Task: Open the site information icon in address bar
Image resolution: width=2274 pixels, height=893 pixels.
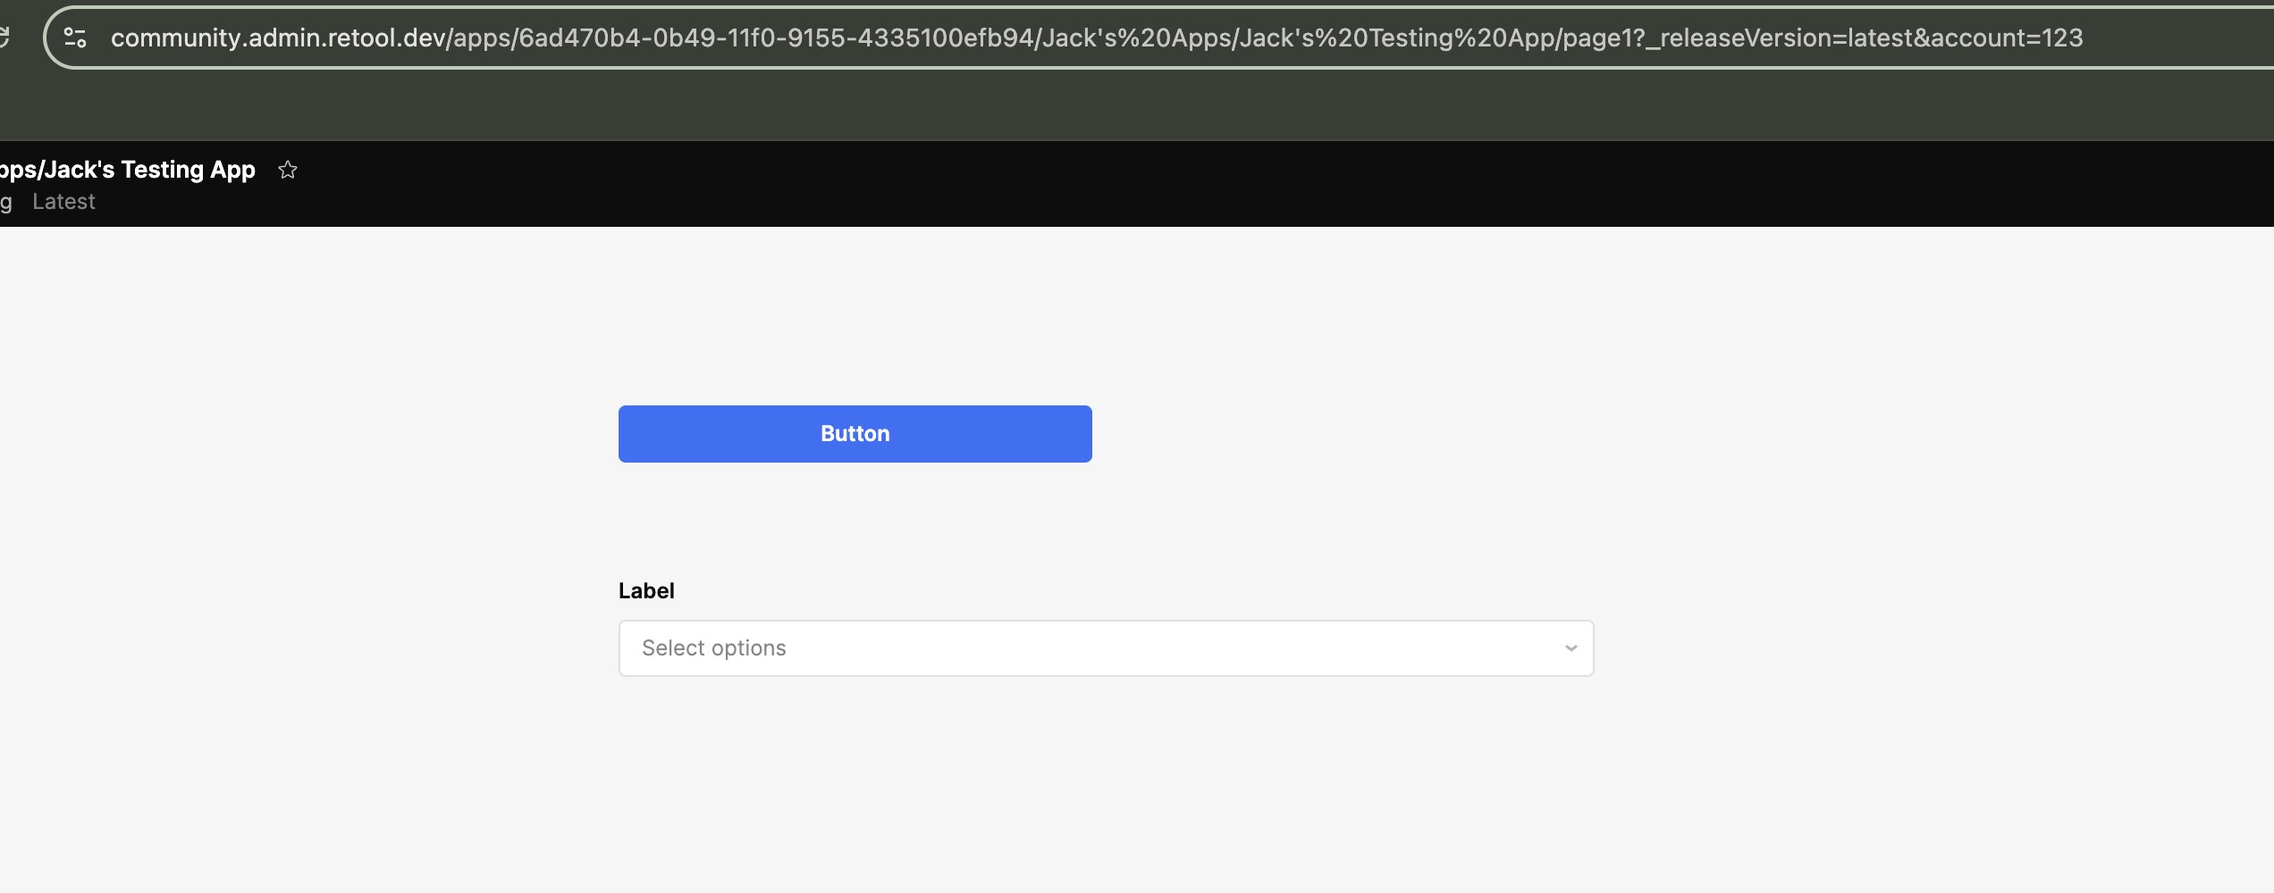Action: (x=75, y=38)
